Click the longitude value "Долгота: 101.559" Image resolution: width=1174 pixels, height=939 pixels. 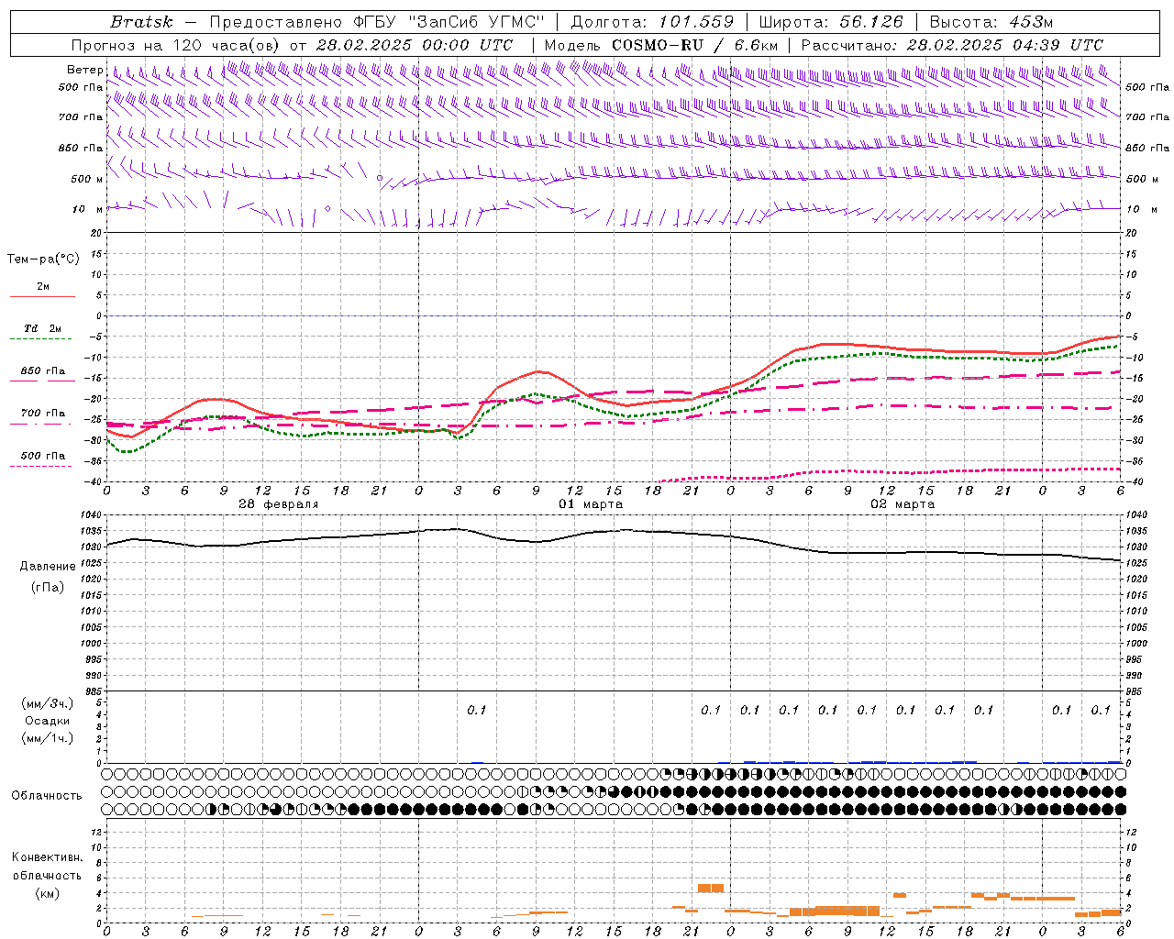pos(652,22)
